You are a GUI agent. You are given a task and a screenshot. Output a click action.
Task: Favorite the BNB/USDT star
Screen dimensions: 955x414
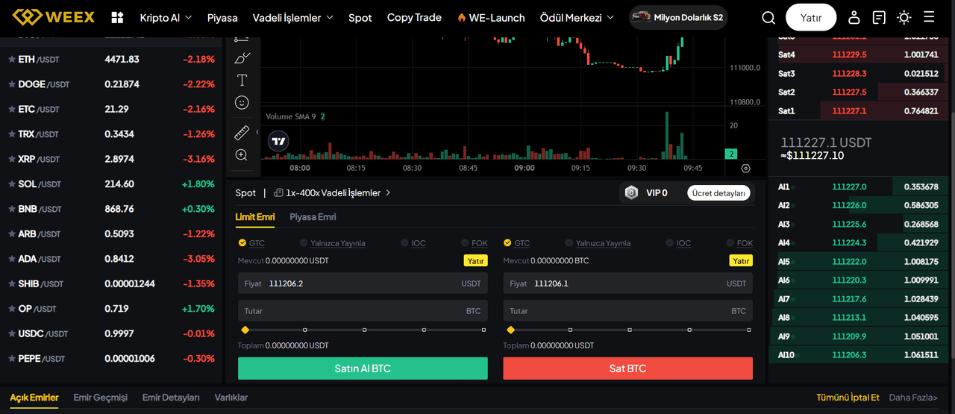point(12,209)
